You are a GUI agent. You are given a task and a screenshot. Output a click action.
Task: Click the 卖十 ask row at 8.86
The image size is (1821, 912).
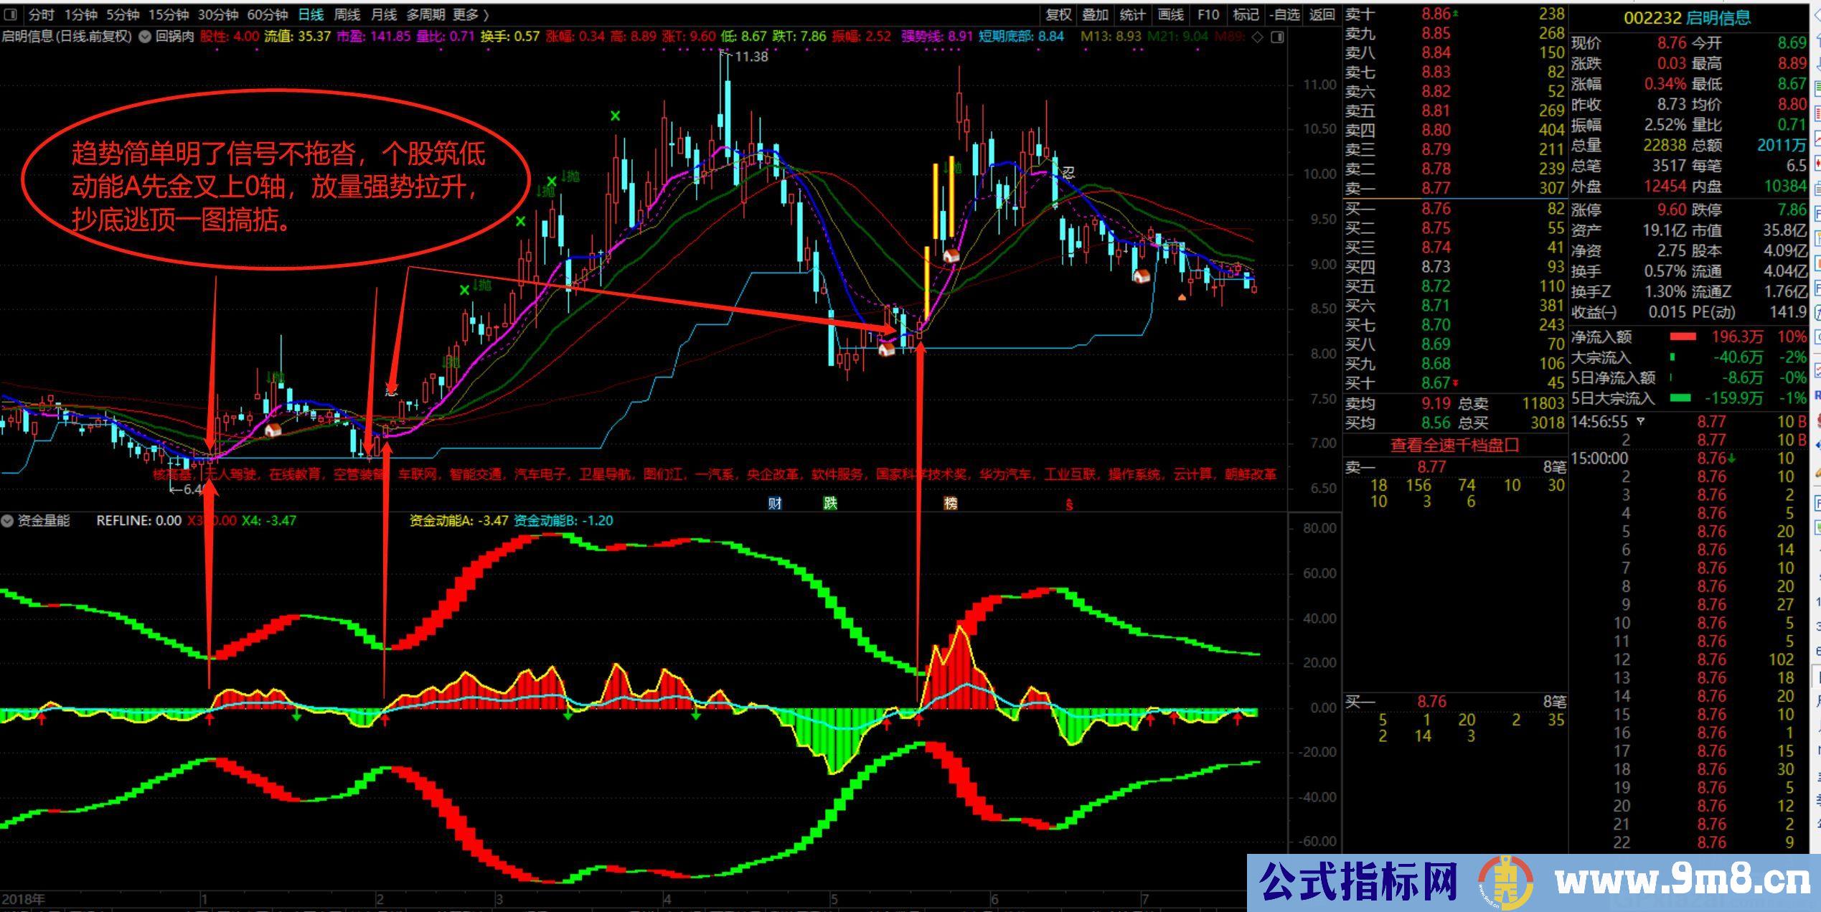(x=1454, y=14)
